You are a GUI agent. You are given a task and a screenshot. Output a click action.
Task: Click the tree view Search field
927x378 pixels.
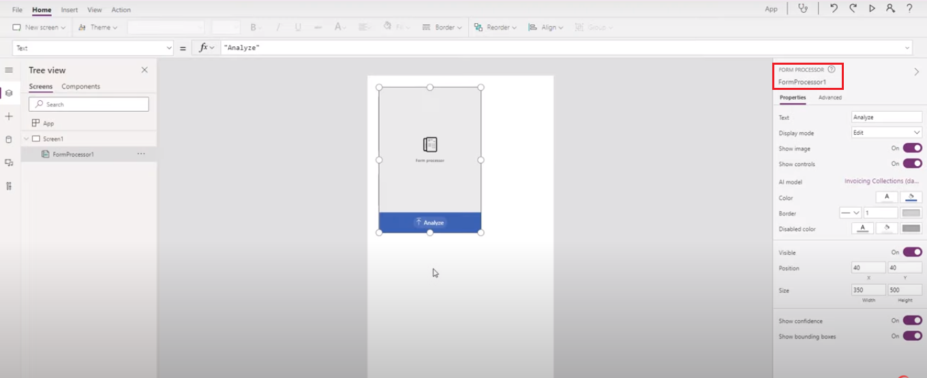(89, 104)
